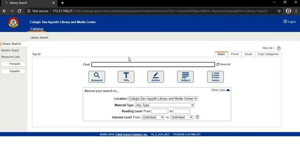Search by Series list button
The height and width of the screenshot is (168, 300).
(215, 77)
